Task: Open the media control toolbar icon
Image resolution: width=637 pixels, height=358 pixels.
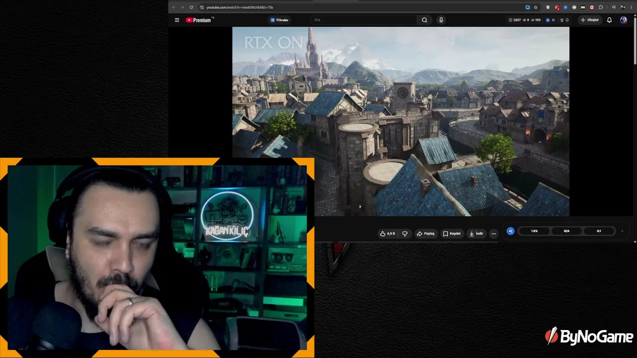Action: click(614, 7)
